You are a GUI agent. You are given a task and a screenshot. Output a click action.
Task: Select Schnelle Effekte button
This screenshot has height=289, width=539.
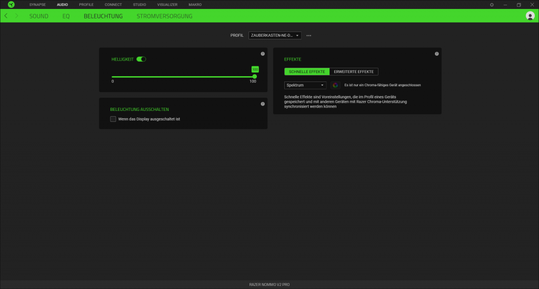click(307, 72)
